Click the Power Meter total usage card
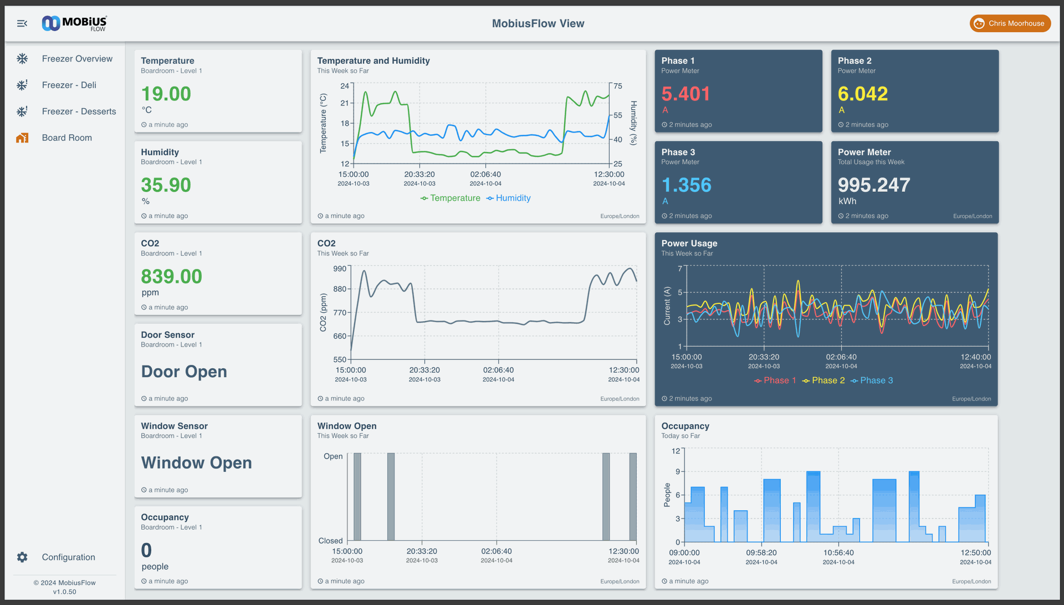1064x605 pixels. click(x=914, y=182)
